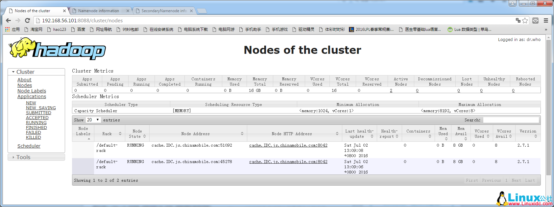Open the 淘宝网 bookmark
This screenshot has height=207, width=554.
[x=33, y=30]
